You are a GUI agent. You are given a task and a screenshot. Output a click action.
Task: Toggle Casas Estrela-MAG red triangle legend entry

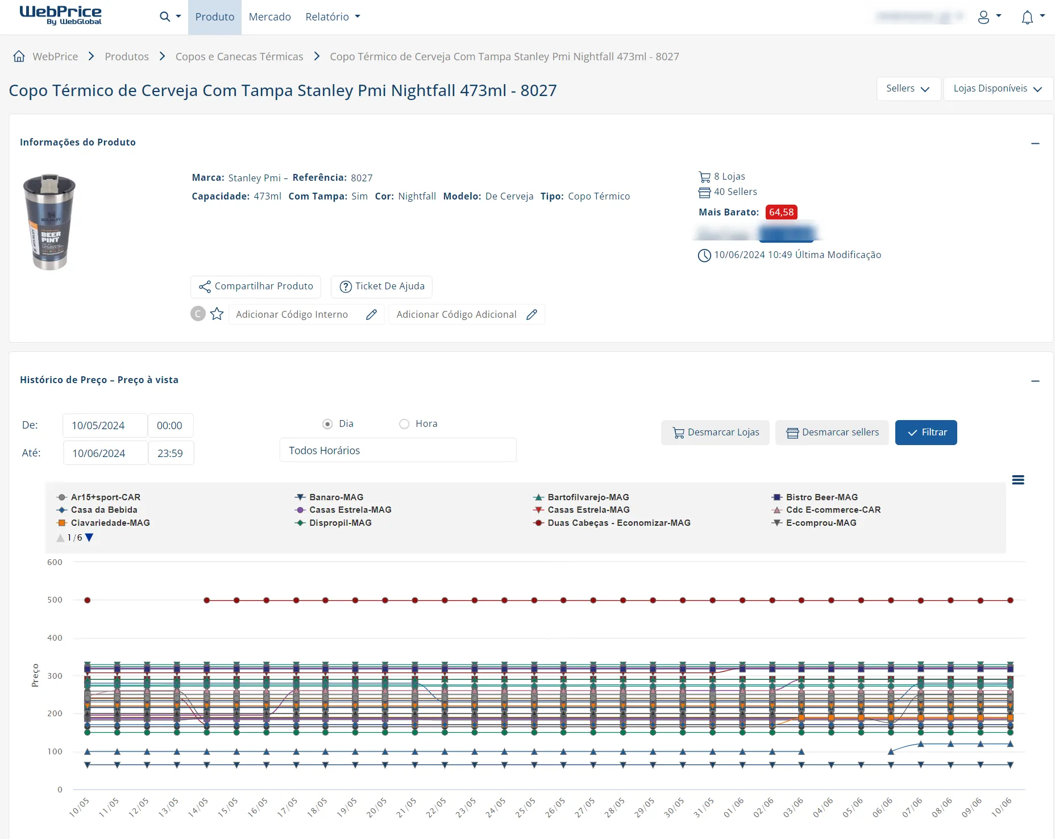point(582,510)
